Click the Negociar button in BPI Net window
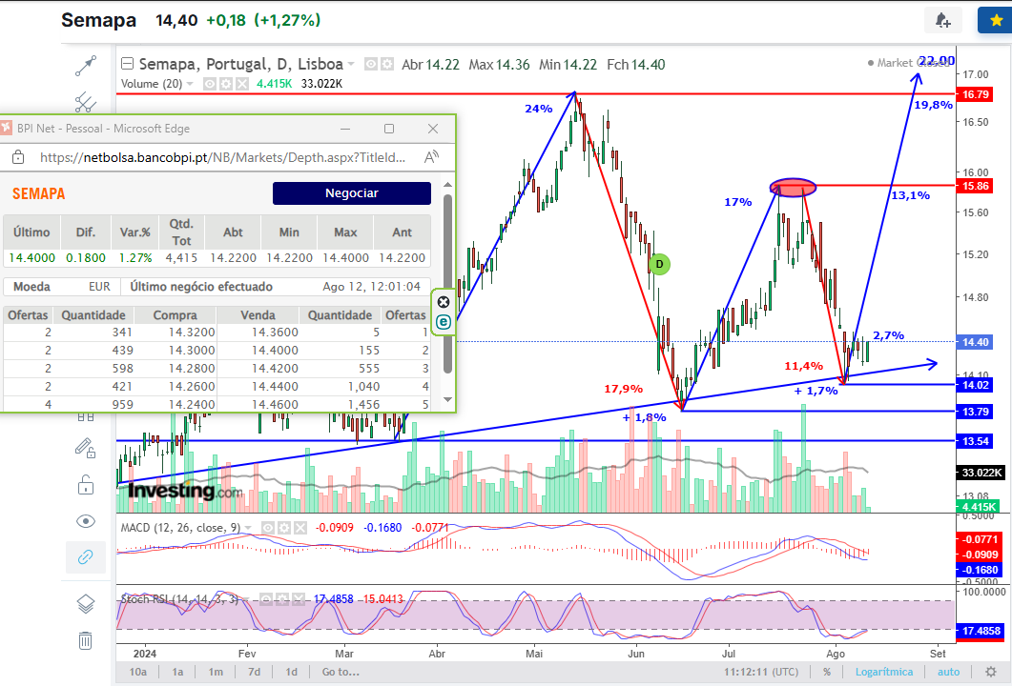 pos(352,192)
